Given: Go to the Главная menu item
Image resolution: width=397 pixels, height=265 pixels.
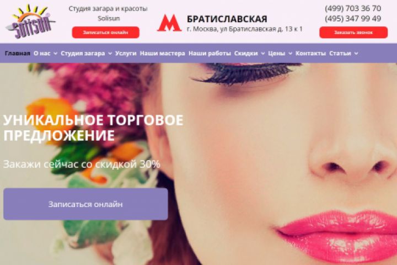Looking at the screenshot, I should tap(18, 53).
